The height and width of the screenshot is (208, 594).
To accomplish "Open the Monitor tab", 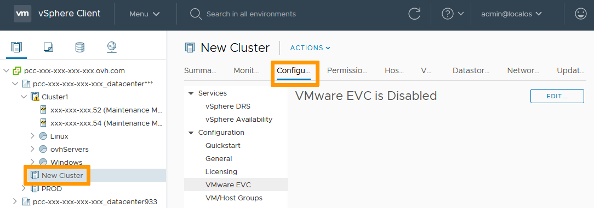I will pos(246,70).
